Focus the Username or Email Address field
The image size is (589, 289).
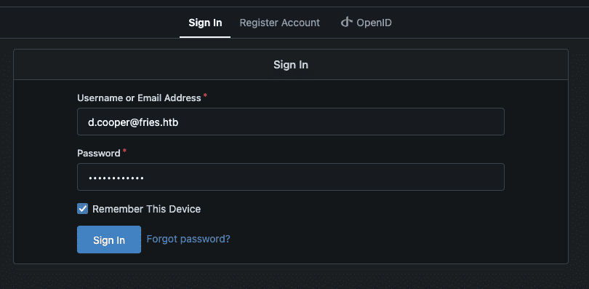(291, 122)
